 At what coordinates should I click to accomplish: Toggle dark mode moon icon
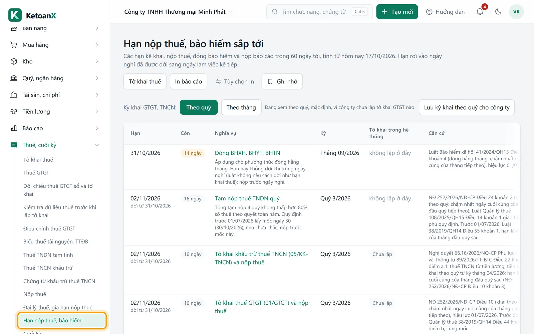498,12
